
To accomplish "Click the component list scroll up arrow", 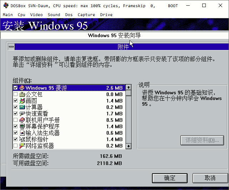I will [128, 87].
